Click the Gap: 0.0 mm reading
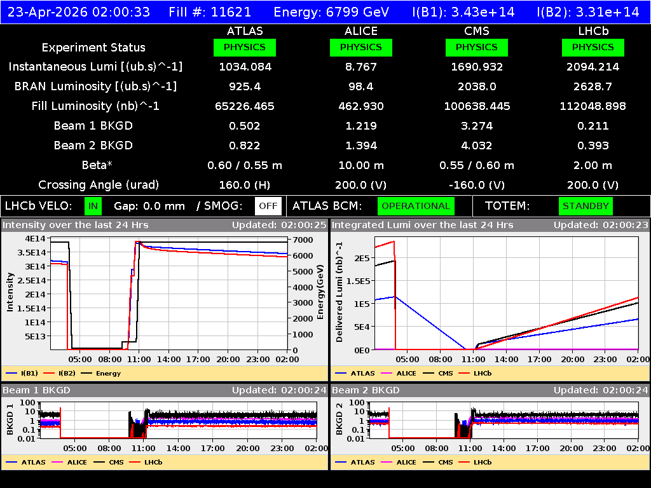The width and height of the screenshot is (651, 488). pos(149,207)
